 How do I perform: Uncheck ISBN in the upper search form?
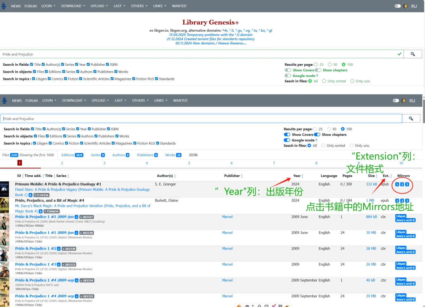107,65
